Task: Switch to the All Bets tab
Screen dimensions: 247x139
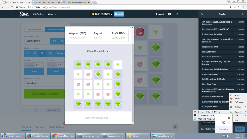Action: tap(40, 127)
